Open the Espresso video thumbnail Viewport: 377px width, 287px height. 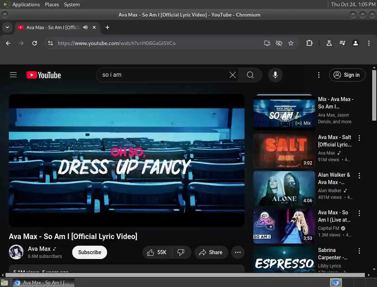(x=284, y=260)
